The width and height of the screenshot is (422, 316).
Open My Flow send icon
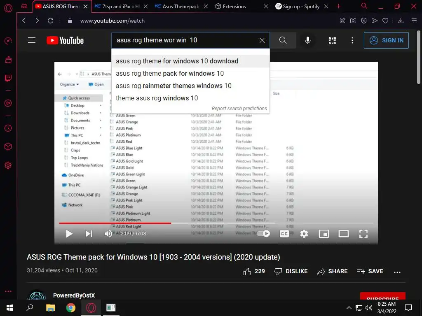point(375,21)
